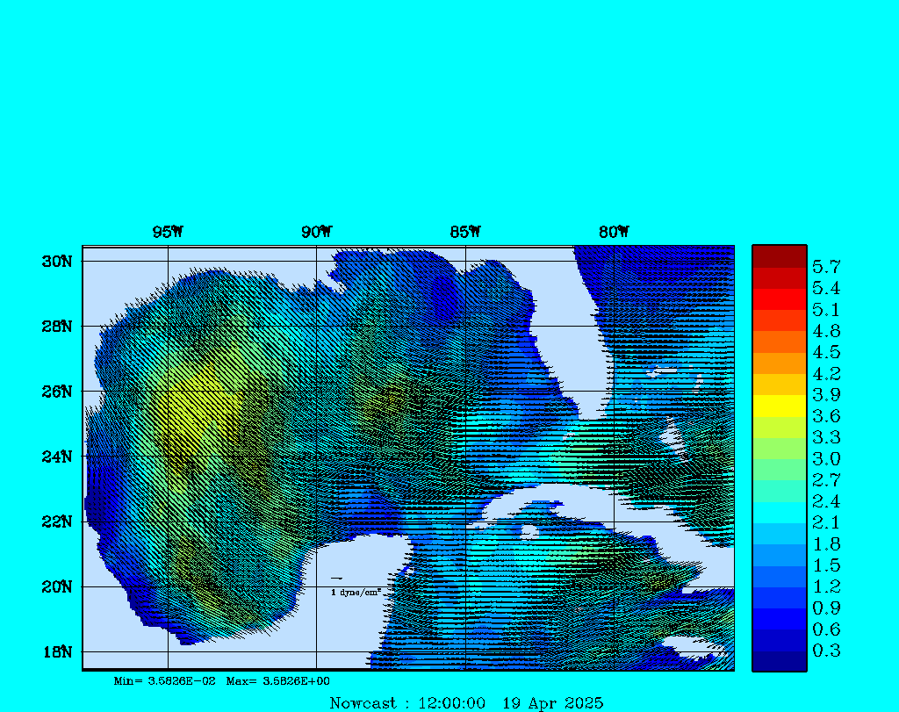Screen dimensions: 899x712
Task: Click the dark red top color bar swatch
Action: click(779, 256)
